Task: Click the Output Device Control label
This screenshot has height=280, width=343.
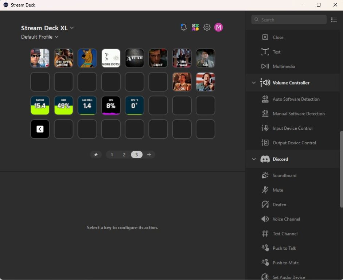Action: [x=294, y=143]
